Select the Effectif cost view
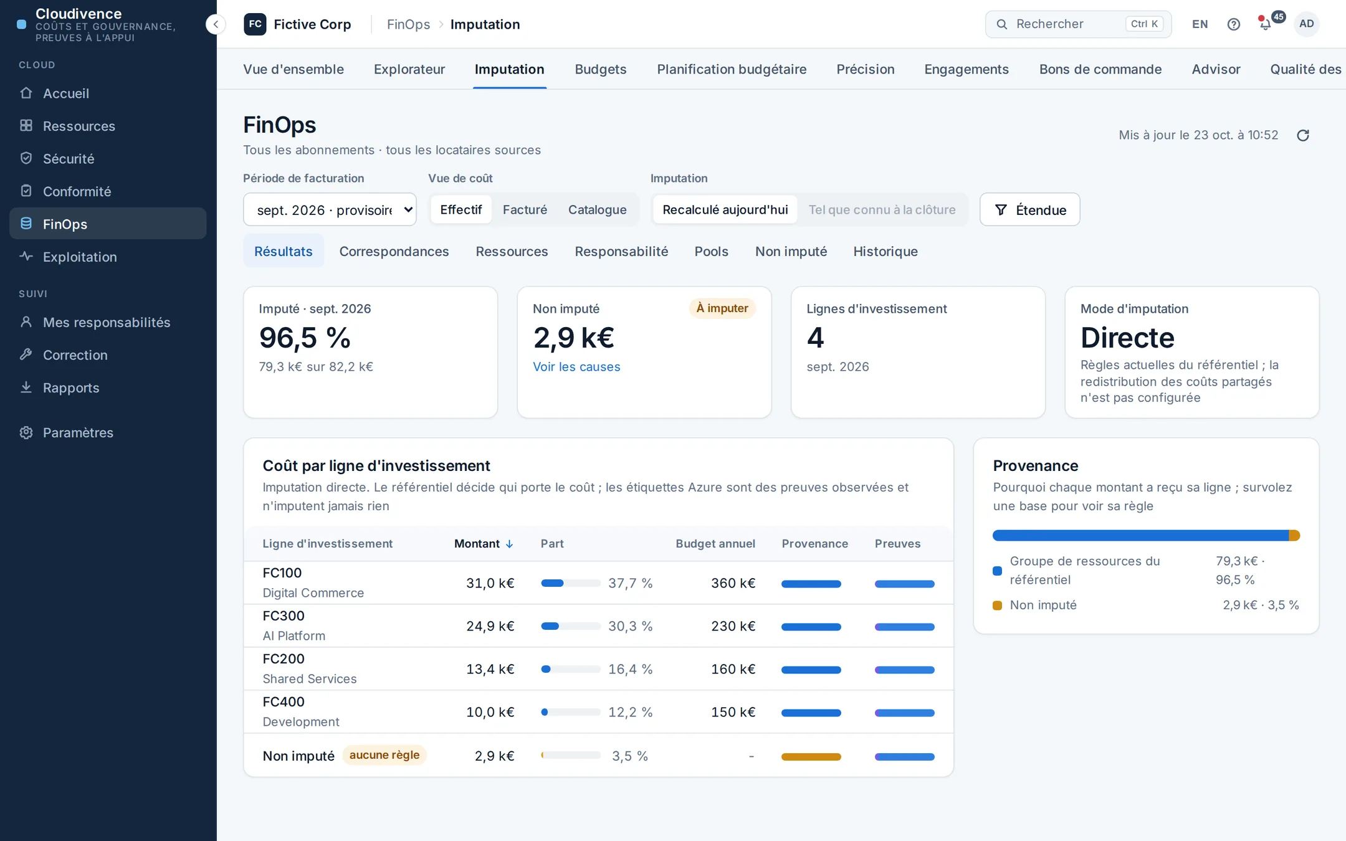This screenshot has width=1346, height=841. pos(461,210)
